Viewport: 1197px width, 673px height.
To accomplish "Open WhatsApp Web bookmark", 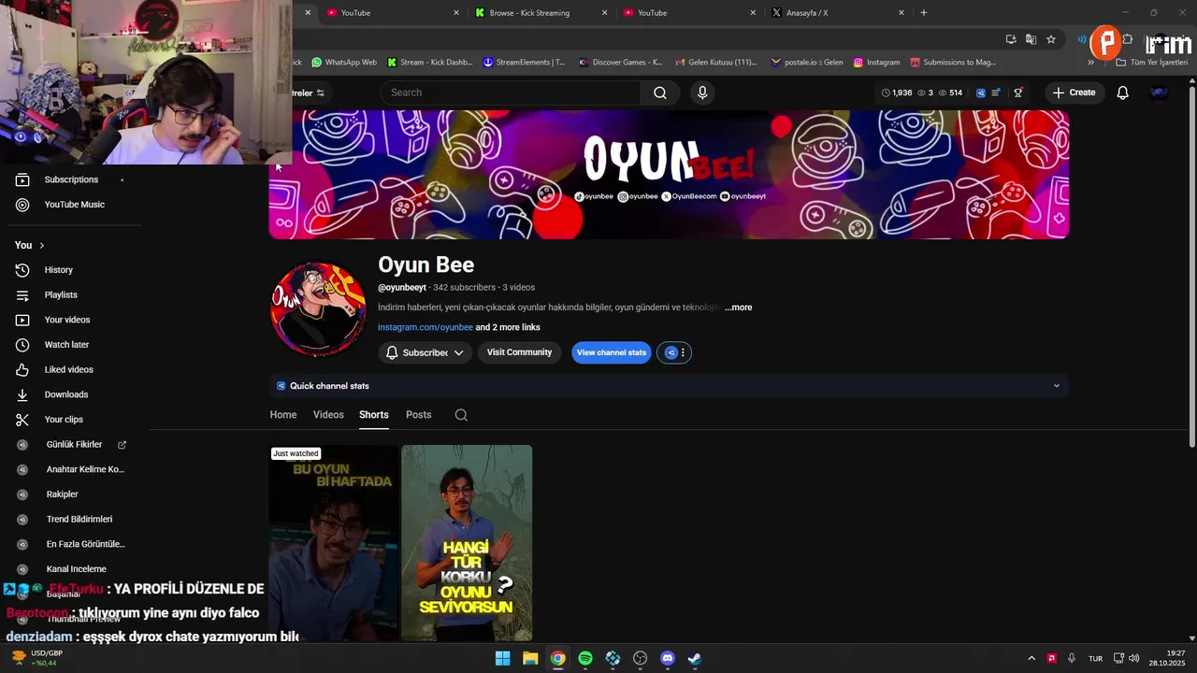I will tap(343, 63).
